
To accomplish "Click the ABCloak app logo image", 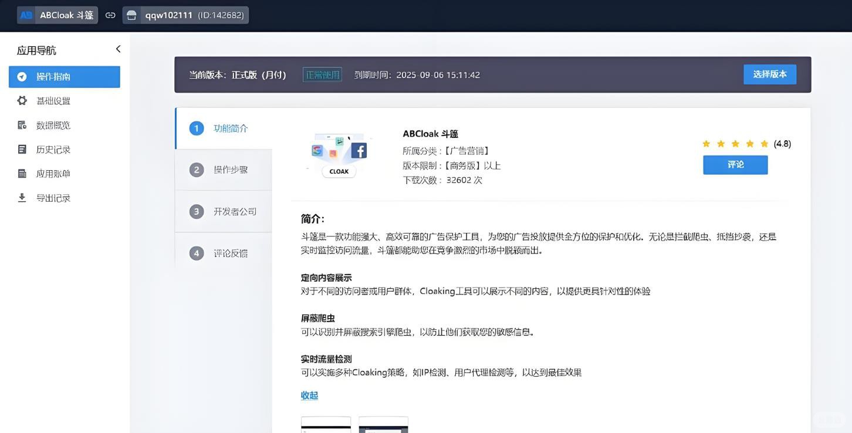I will click(x=339, y=155).
